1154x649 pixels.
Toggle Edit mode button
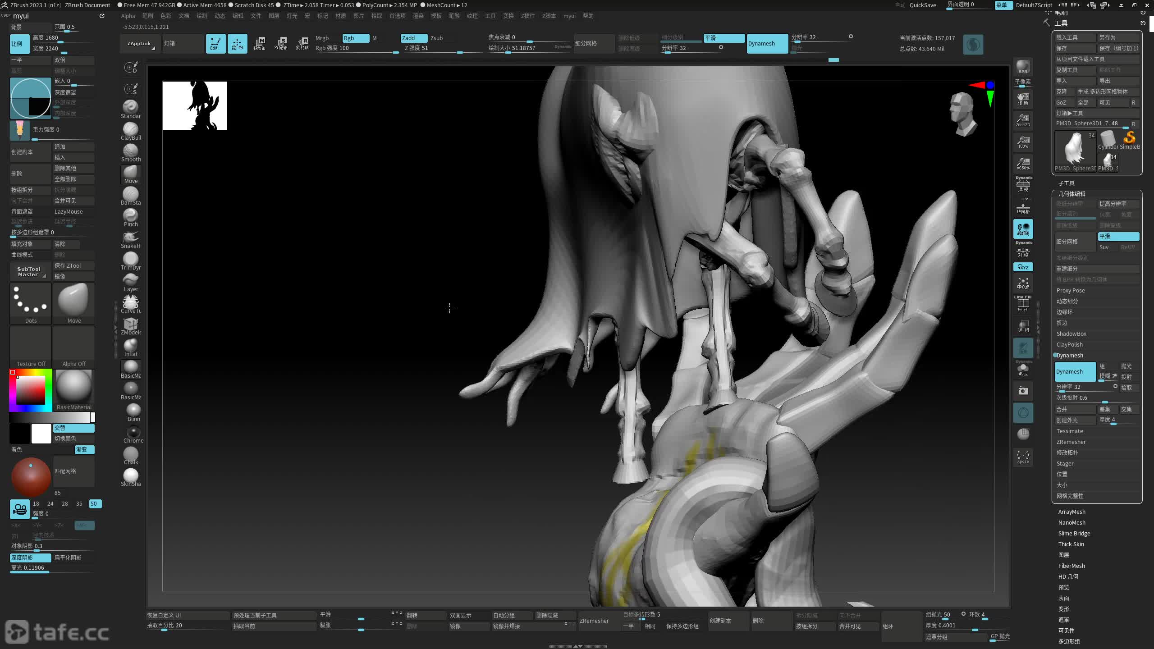[215, 43]
